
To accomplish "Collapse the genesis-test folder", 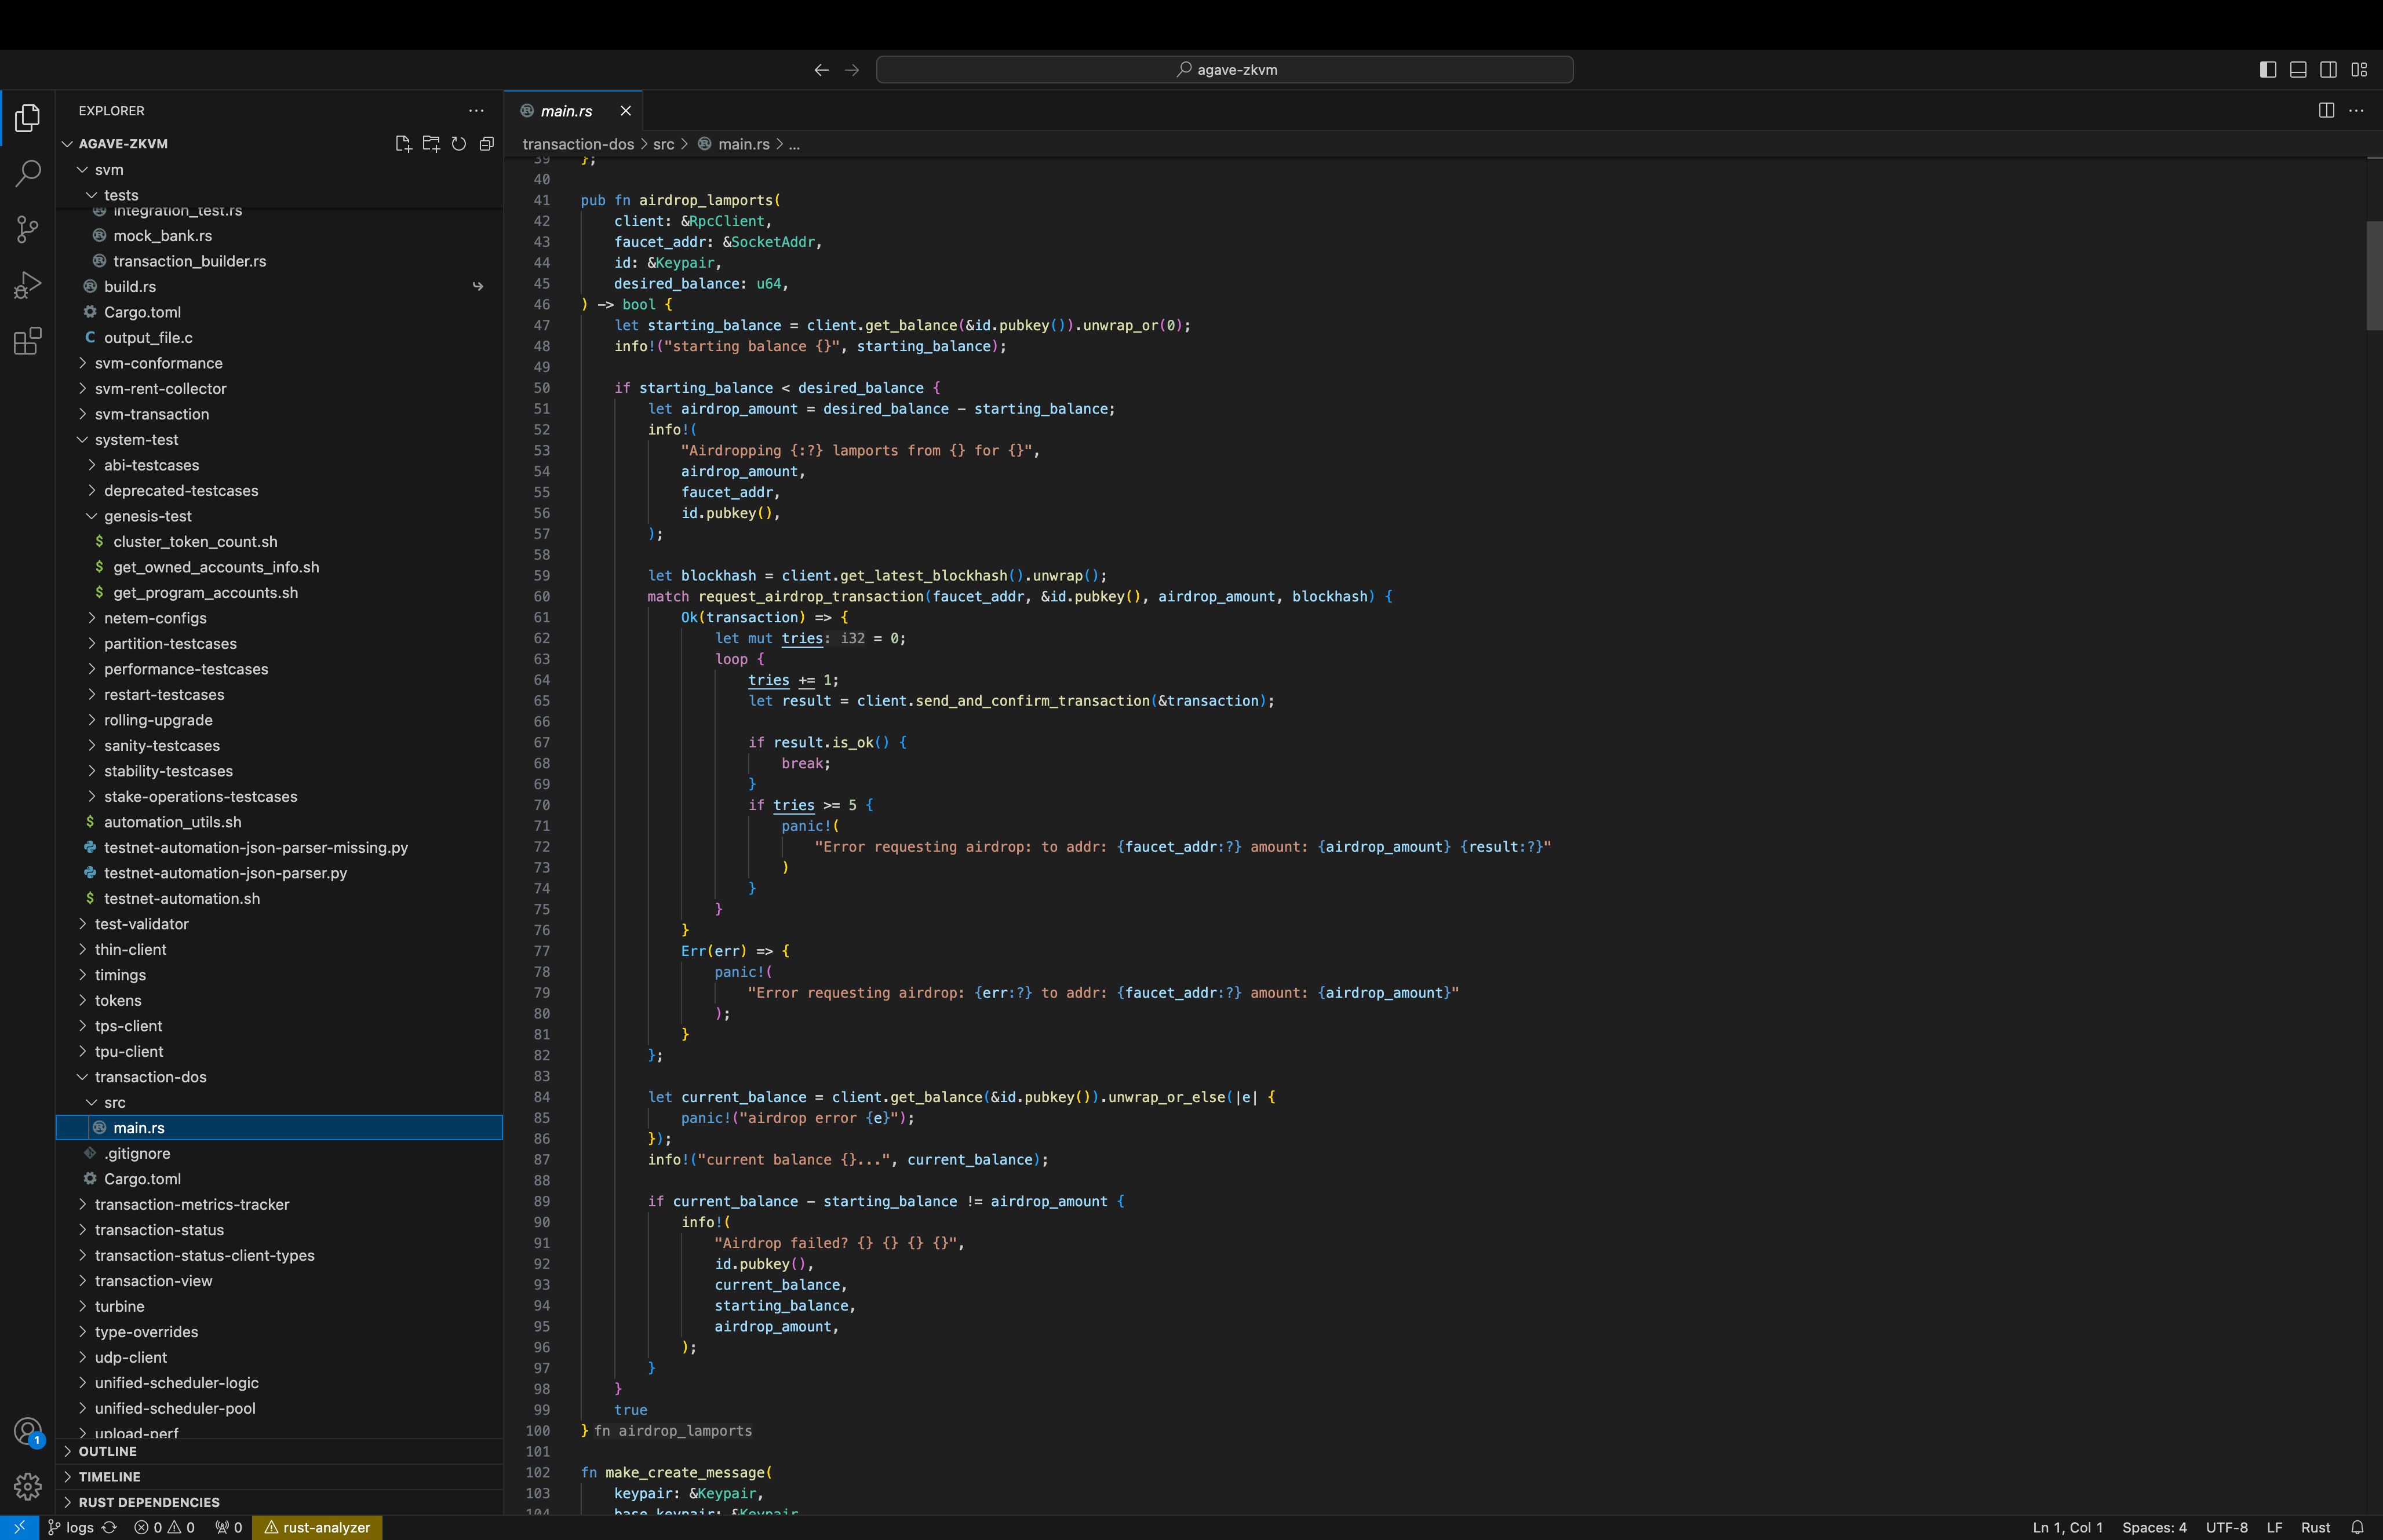I will pos(279,516).
